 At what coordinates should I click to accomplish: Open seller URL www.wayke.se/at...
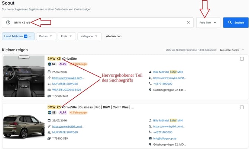[169, 78]
